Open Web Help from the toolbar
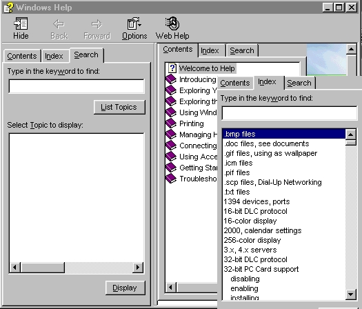Screen dimensions: 362x309 (172, 28)
